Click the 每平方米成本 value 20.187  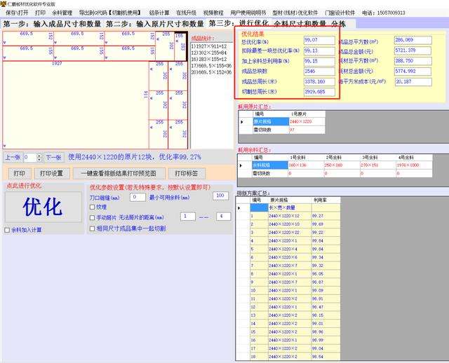pyautogui.click(x=413, y=82)
